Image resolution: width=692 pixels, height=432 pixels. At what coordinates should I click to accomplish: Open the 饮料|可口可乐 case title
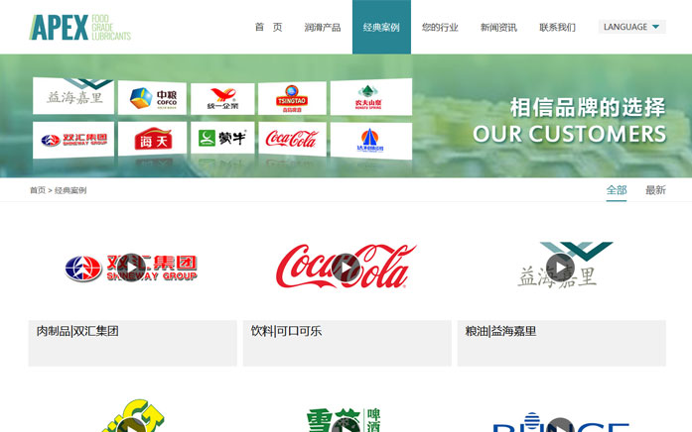286,331
